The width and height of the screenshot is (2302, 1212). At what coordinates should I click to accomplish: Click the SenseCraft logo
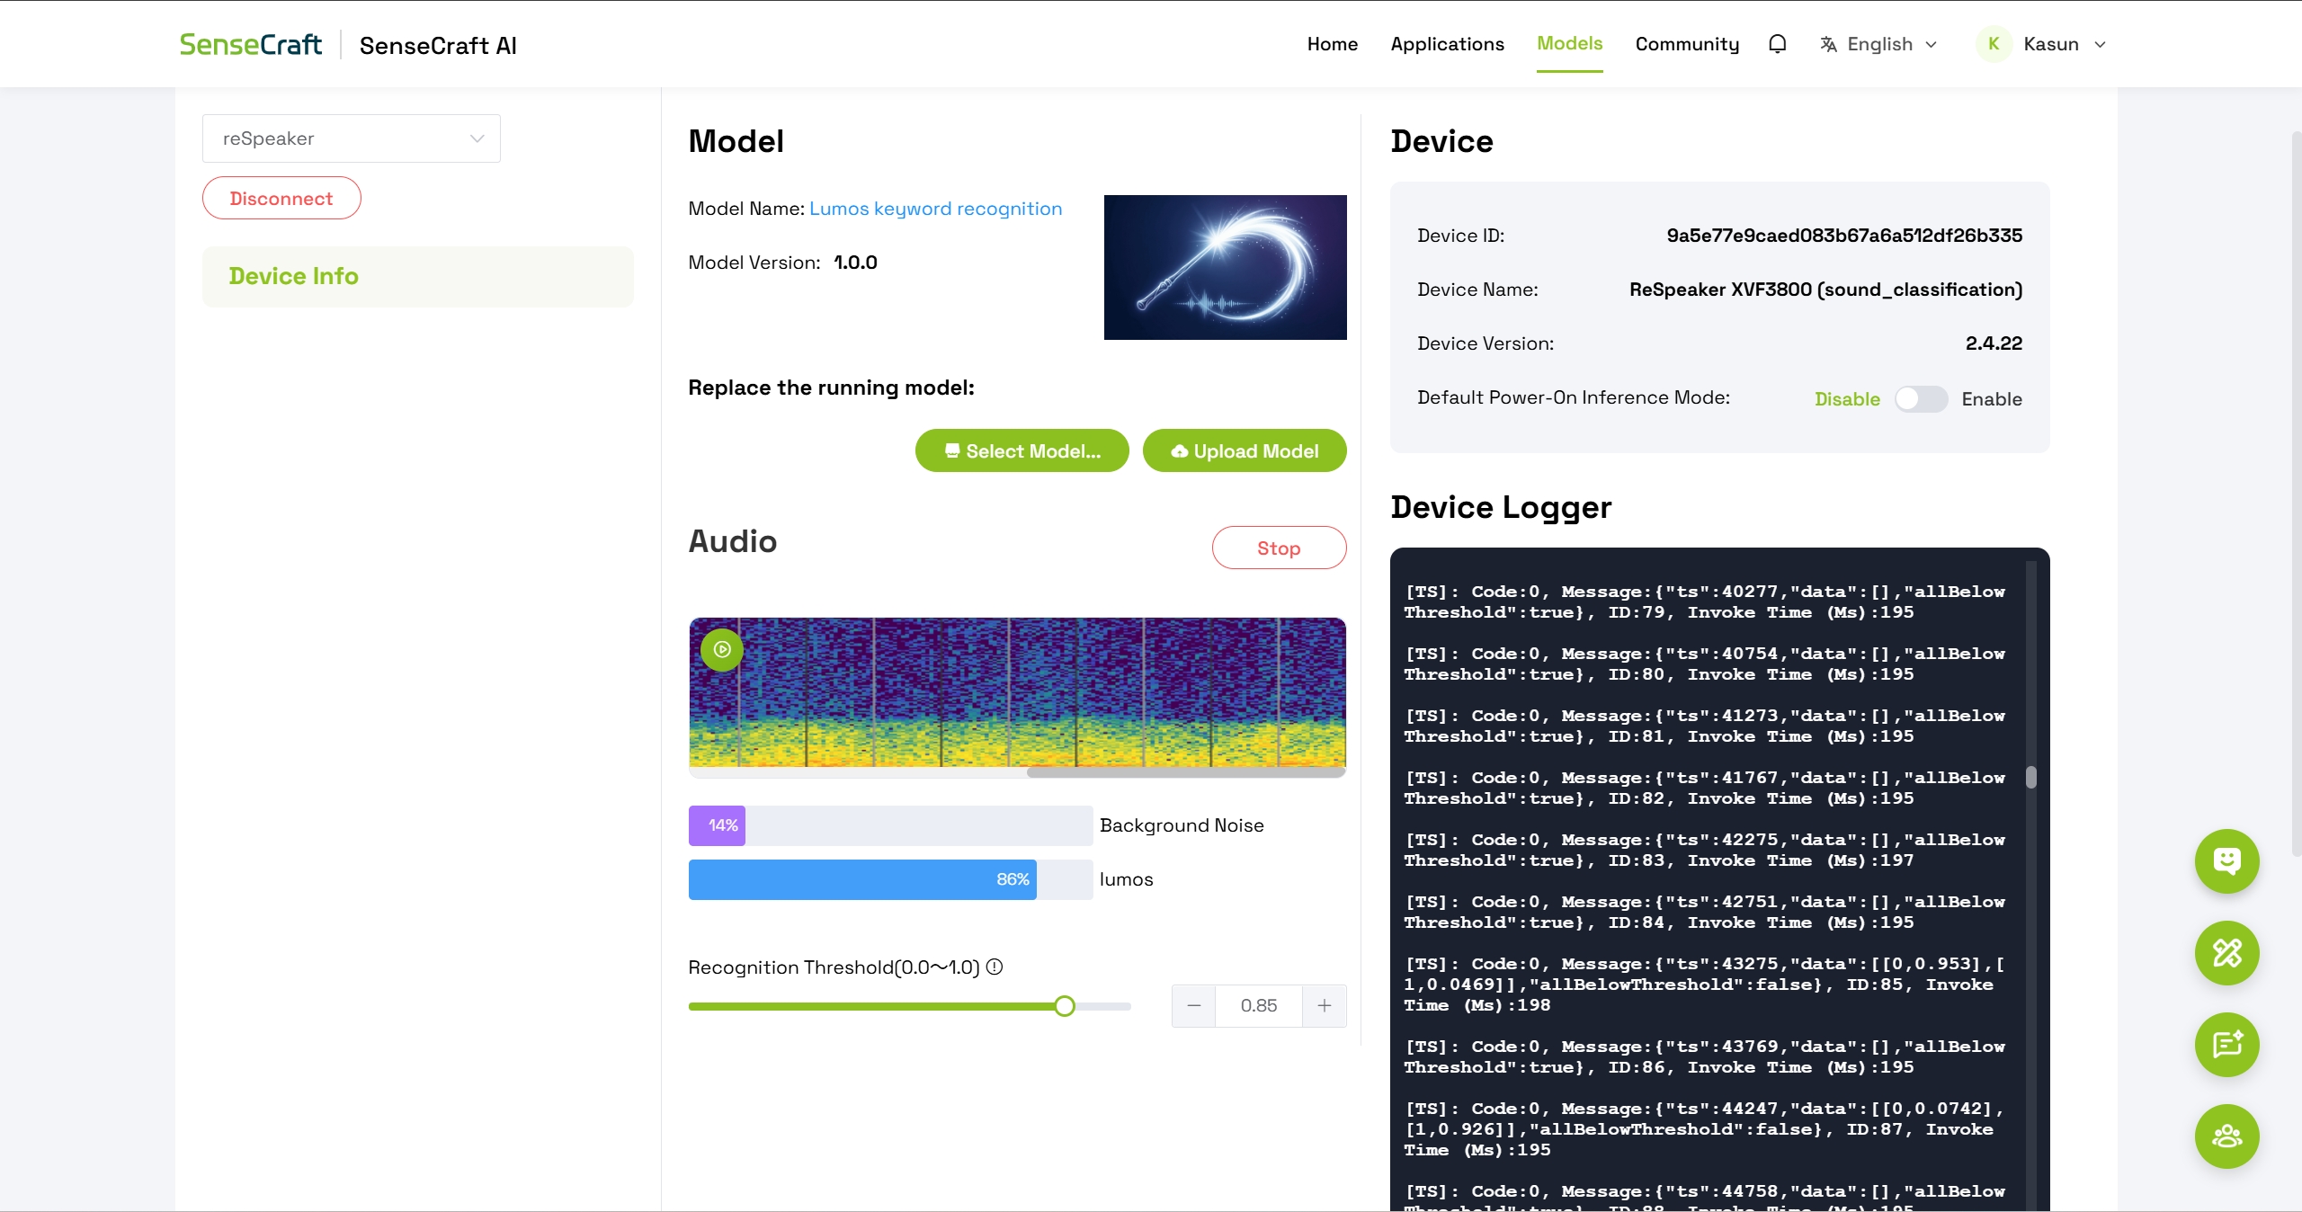tap(250, 44)
